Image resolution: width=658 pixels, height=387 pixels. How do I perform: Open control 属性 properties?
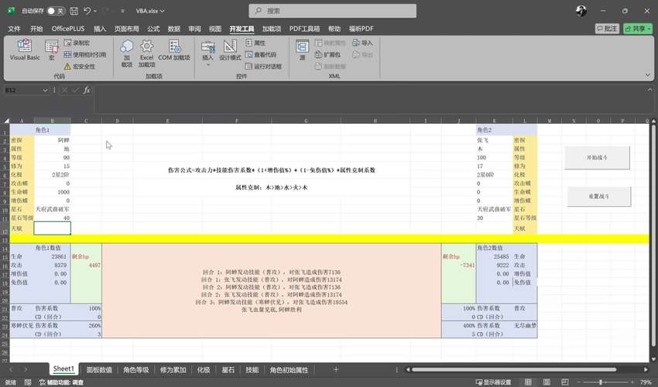pyautogui.click(x=255, y=43)
